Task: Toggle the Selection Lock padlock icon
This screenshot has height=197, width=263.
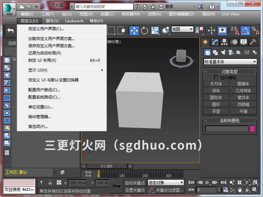Action: point(50,183)
